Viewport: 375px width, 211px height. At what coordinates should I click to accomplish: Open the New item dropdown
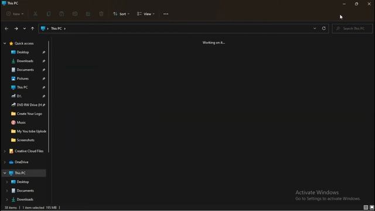[15, 14]
